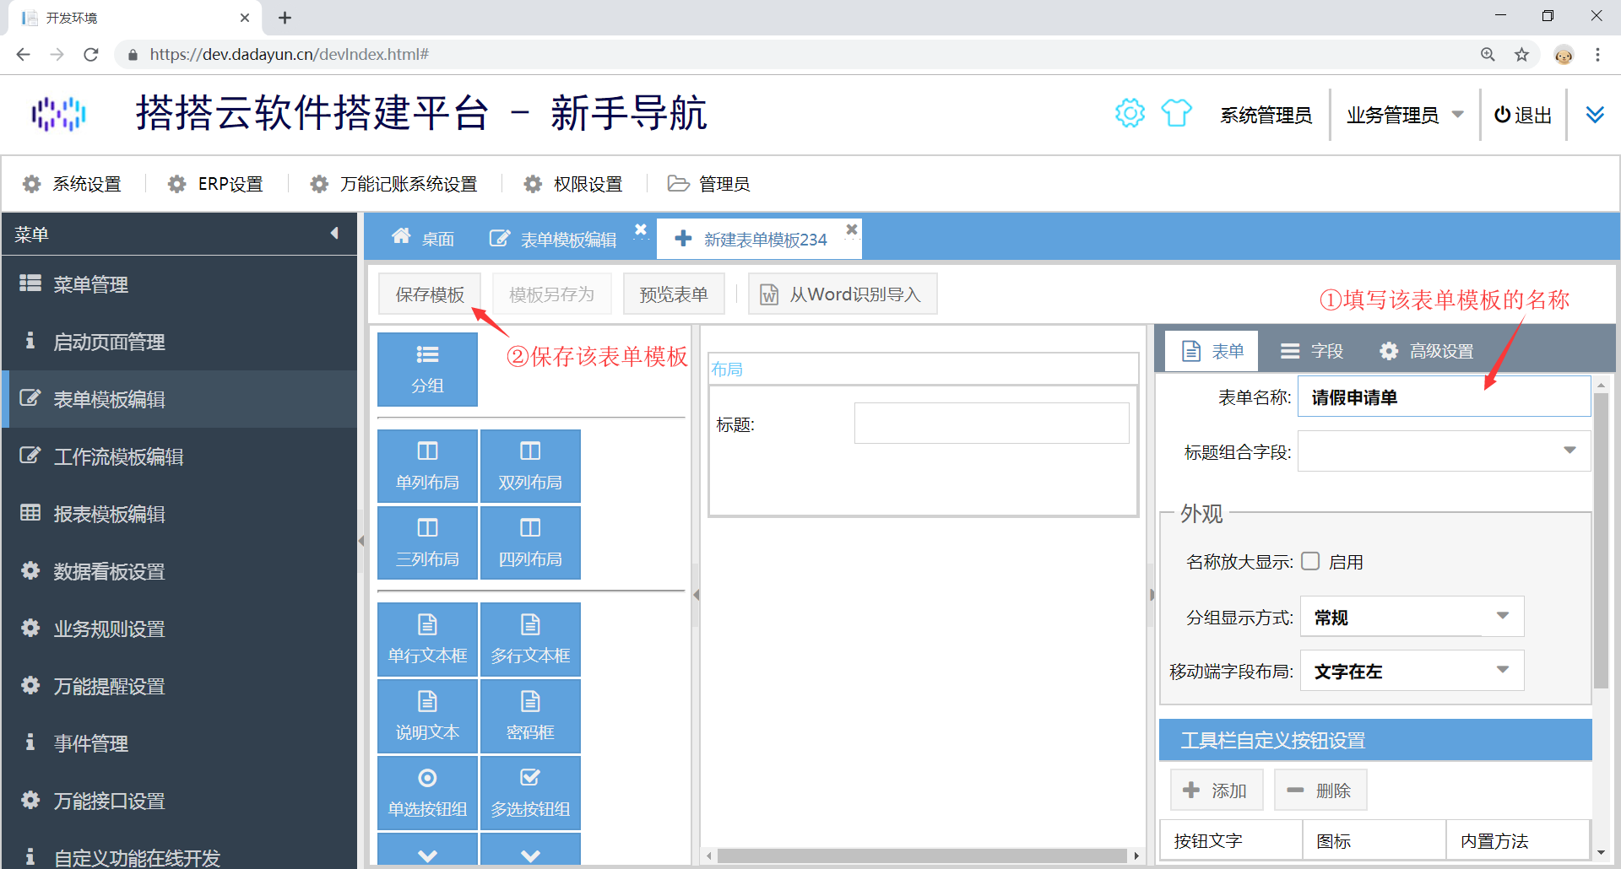The width and height of the screenshot is (1621, 869).
Task: Add a 密码框 password field
Action: click(530, 716)
